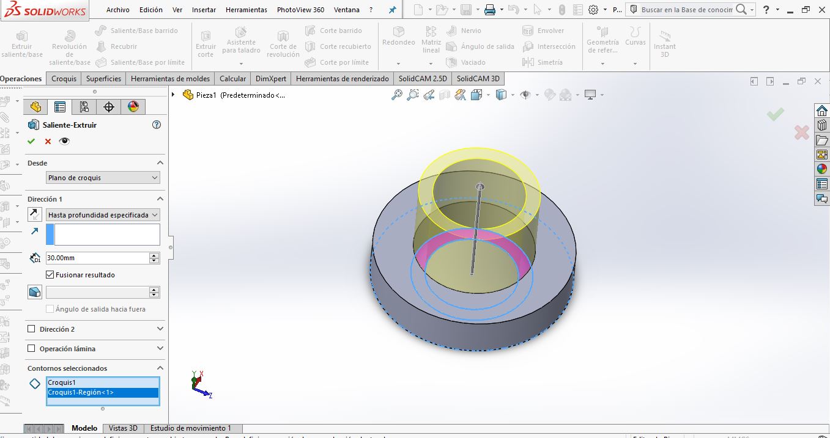Viewport: 830px width, 438px height.
Task: Click the draft angle icon button
Action: [35, 293]
